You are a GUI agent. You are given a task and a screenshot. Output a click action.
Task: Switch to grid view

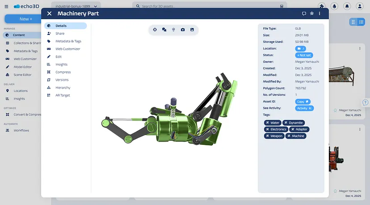tap(353, 22)
